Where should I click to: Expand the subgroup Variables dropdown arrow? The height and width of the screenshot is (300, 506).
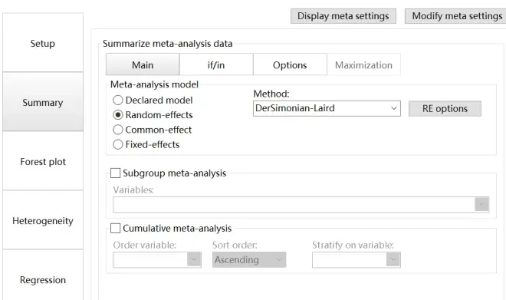481,204
